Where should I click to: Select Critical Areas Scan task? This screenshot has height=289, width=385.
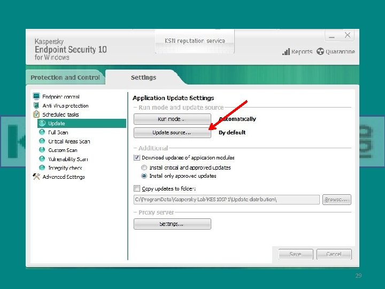coord(69,141)
